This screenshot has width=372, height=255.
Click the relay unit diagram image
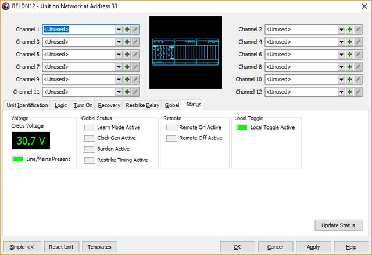[x=185, y=52]
